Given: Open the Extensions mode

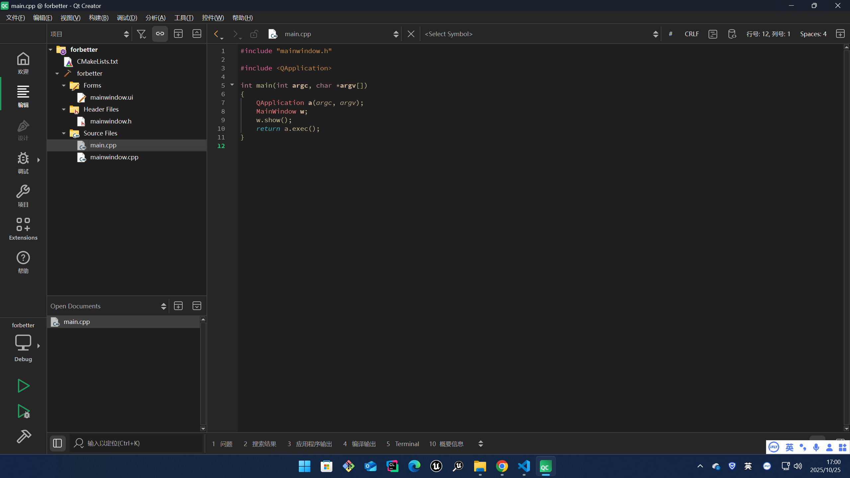Looking at the screenshot, I should [23, 229].
